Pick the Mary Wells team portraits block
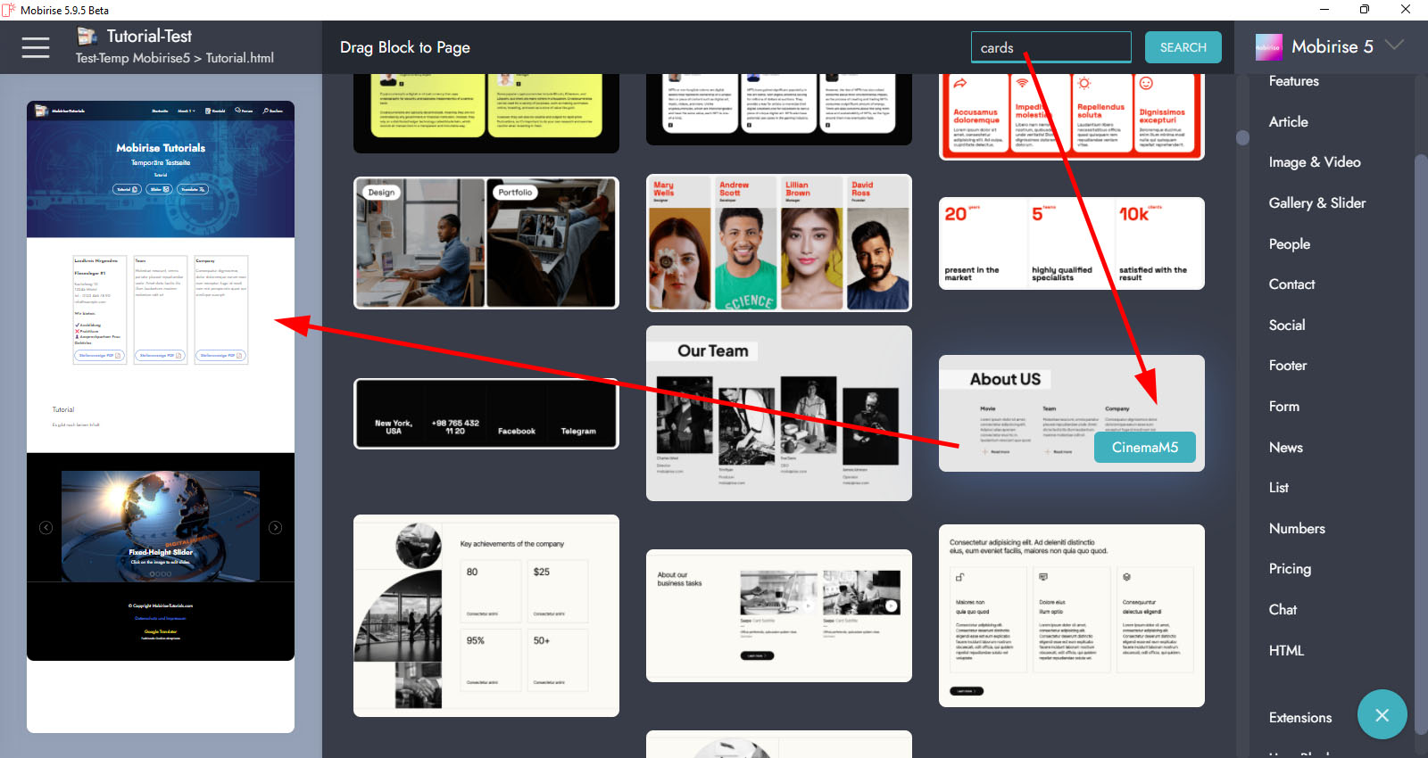The height and width of the screenshot is (758, 1428). pos(779,243)
